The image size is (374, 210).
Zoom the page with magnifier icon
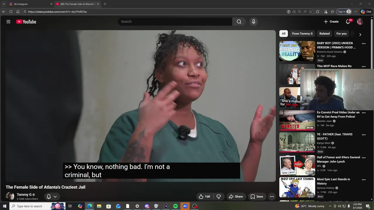(299, 12)
